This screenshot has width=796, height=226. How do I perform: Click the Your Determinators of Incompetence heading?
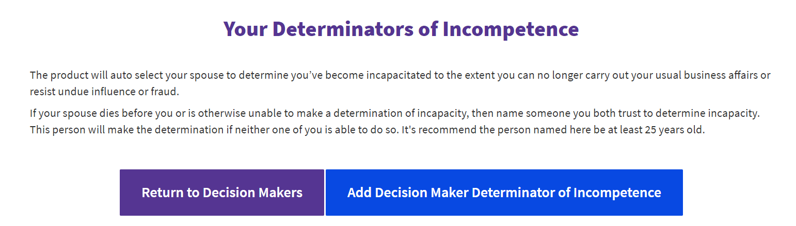click(401, 29)
